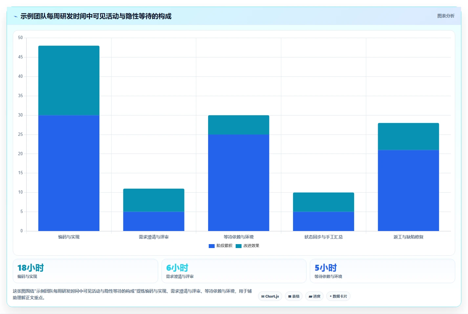The height and width of the screenshot is (314, 468).
Task: Click the 需求澄清与评审 x-axis label
Action: click(x=154, y=237)
